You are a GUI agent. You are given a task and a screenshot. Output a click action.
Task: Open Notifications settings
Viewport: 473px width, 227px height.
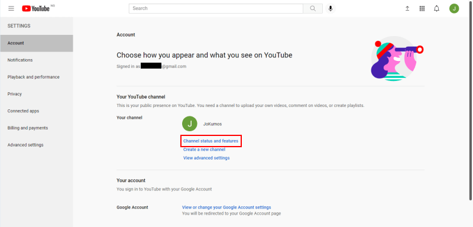[x=37, y=60]
